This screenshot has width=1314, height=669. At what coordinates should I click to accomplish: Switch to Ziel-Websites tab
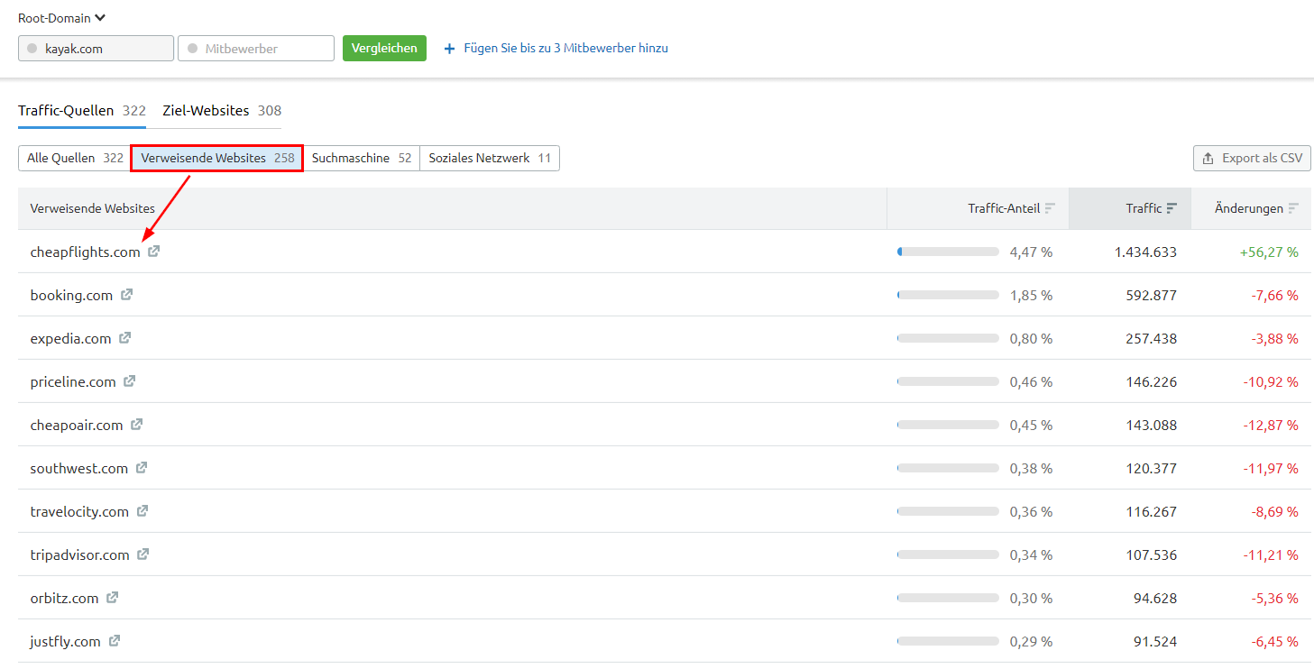point(221,111)
